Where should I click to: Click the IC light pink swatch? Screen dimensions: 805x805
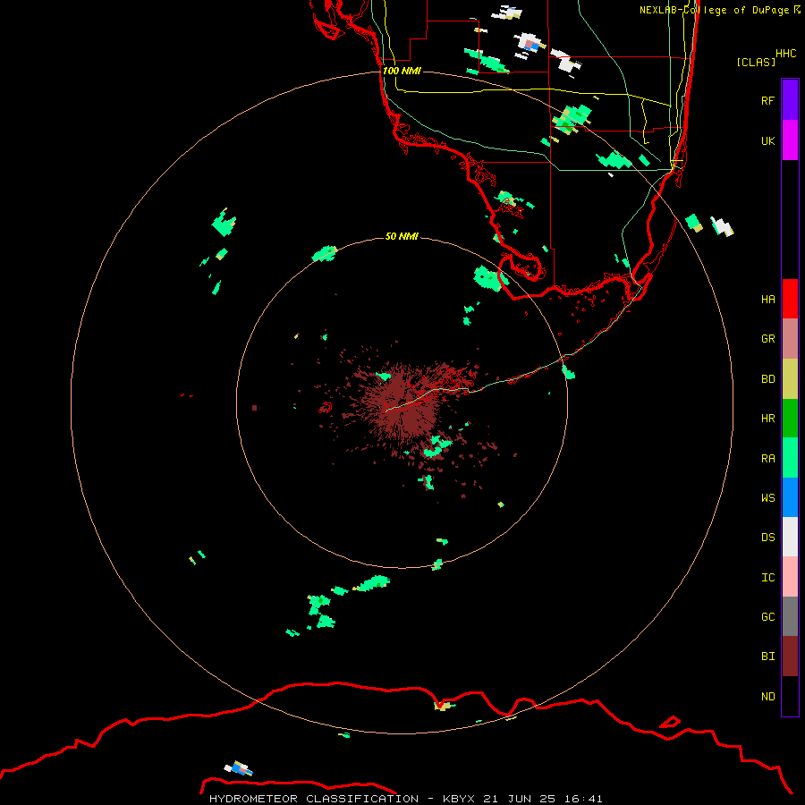[790, 577]
